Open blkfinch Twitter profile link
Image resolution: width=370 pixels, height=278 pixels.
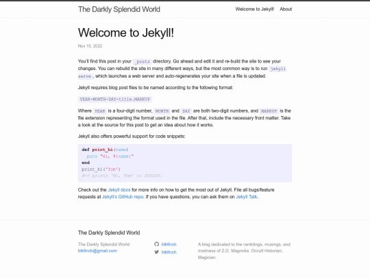[x=169, y=252]
